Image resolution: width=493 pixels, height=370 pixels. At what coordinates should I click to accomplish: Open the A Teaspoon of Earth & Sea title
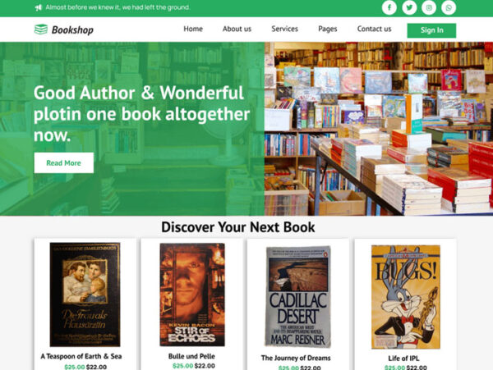coord(81,356)
